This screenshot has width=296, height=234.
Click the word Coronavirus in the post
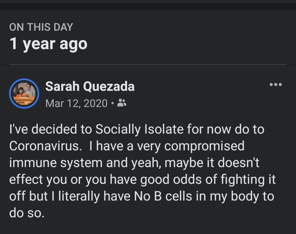44,146
